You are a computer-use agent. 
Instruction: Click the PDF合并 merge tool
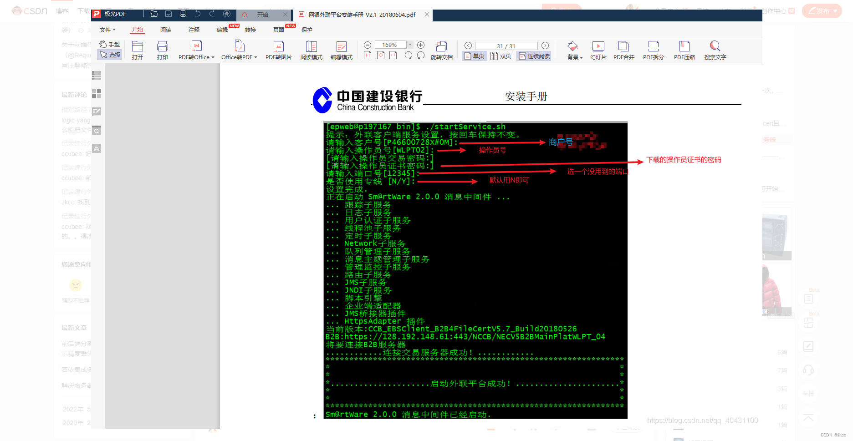(624, 50)
